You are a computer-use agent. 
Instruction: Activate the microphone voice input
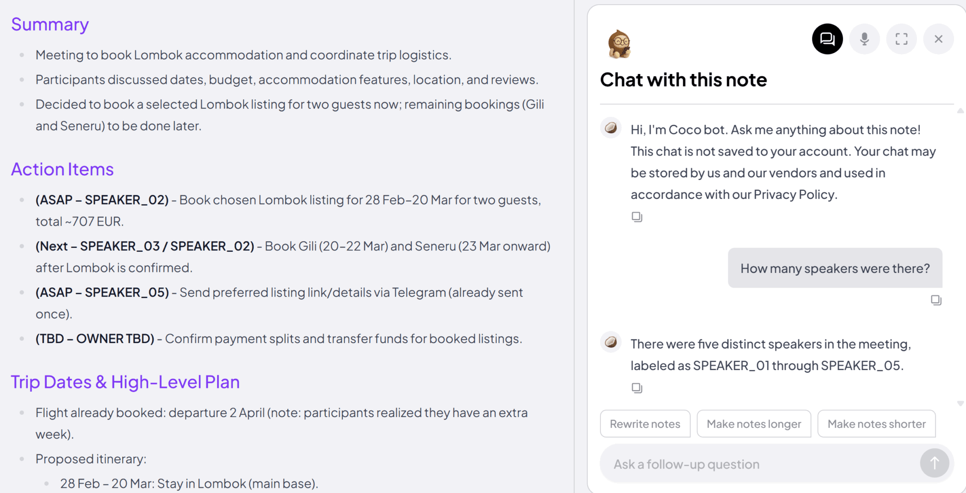(x=864, y=39)
